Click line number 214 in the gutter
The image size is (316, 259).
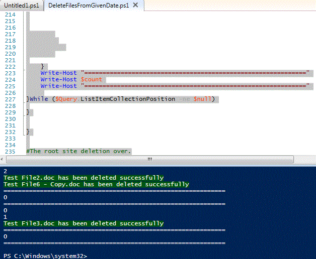10,15
